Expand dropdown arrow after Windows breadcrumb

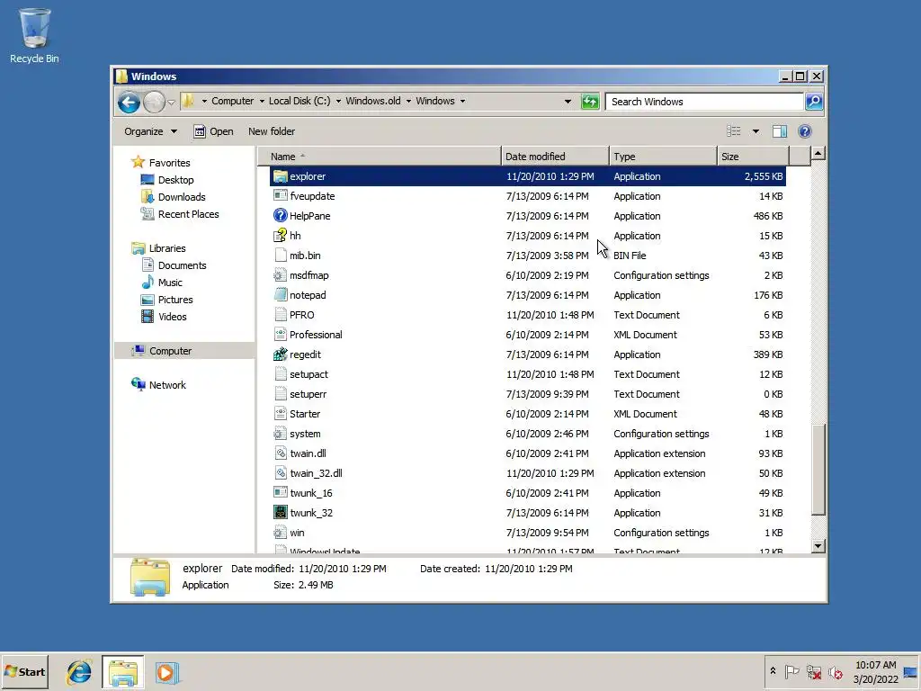tap(462, 101)
